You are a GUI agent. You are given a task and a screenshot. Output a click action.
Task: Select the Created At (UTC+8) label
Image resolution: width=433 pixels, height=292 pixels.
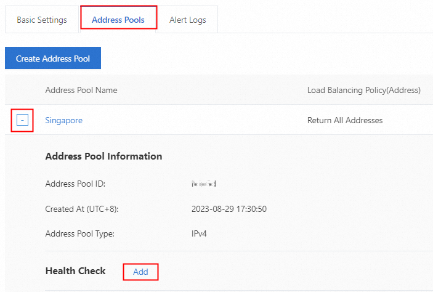[82, 209]
